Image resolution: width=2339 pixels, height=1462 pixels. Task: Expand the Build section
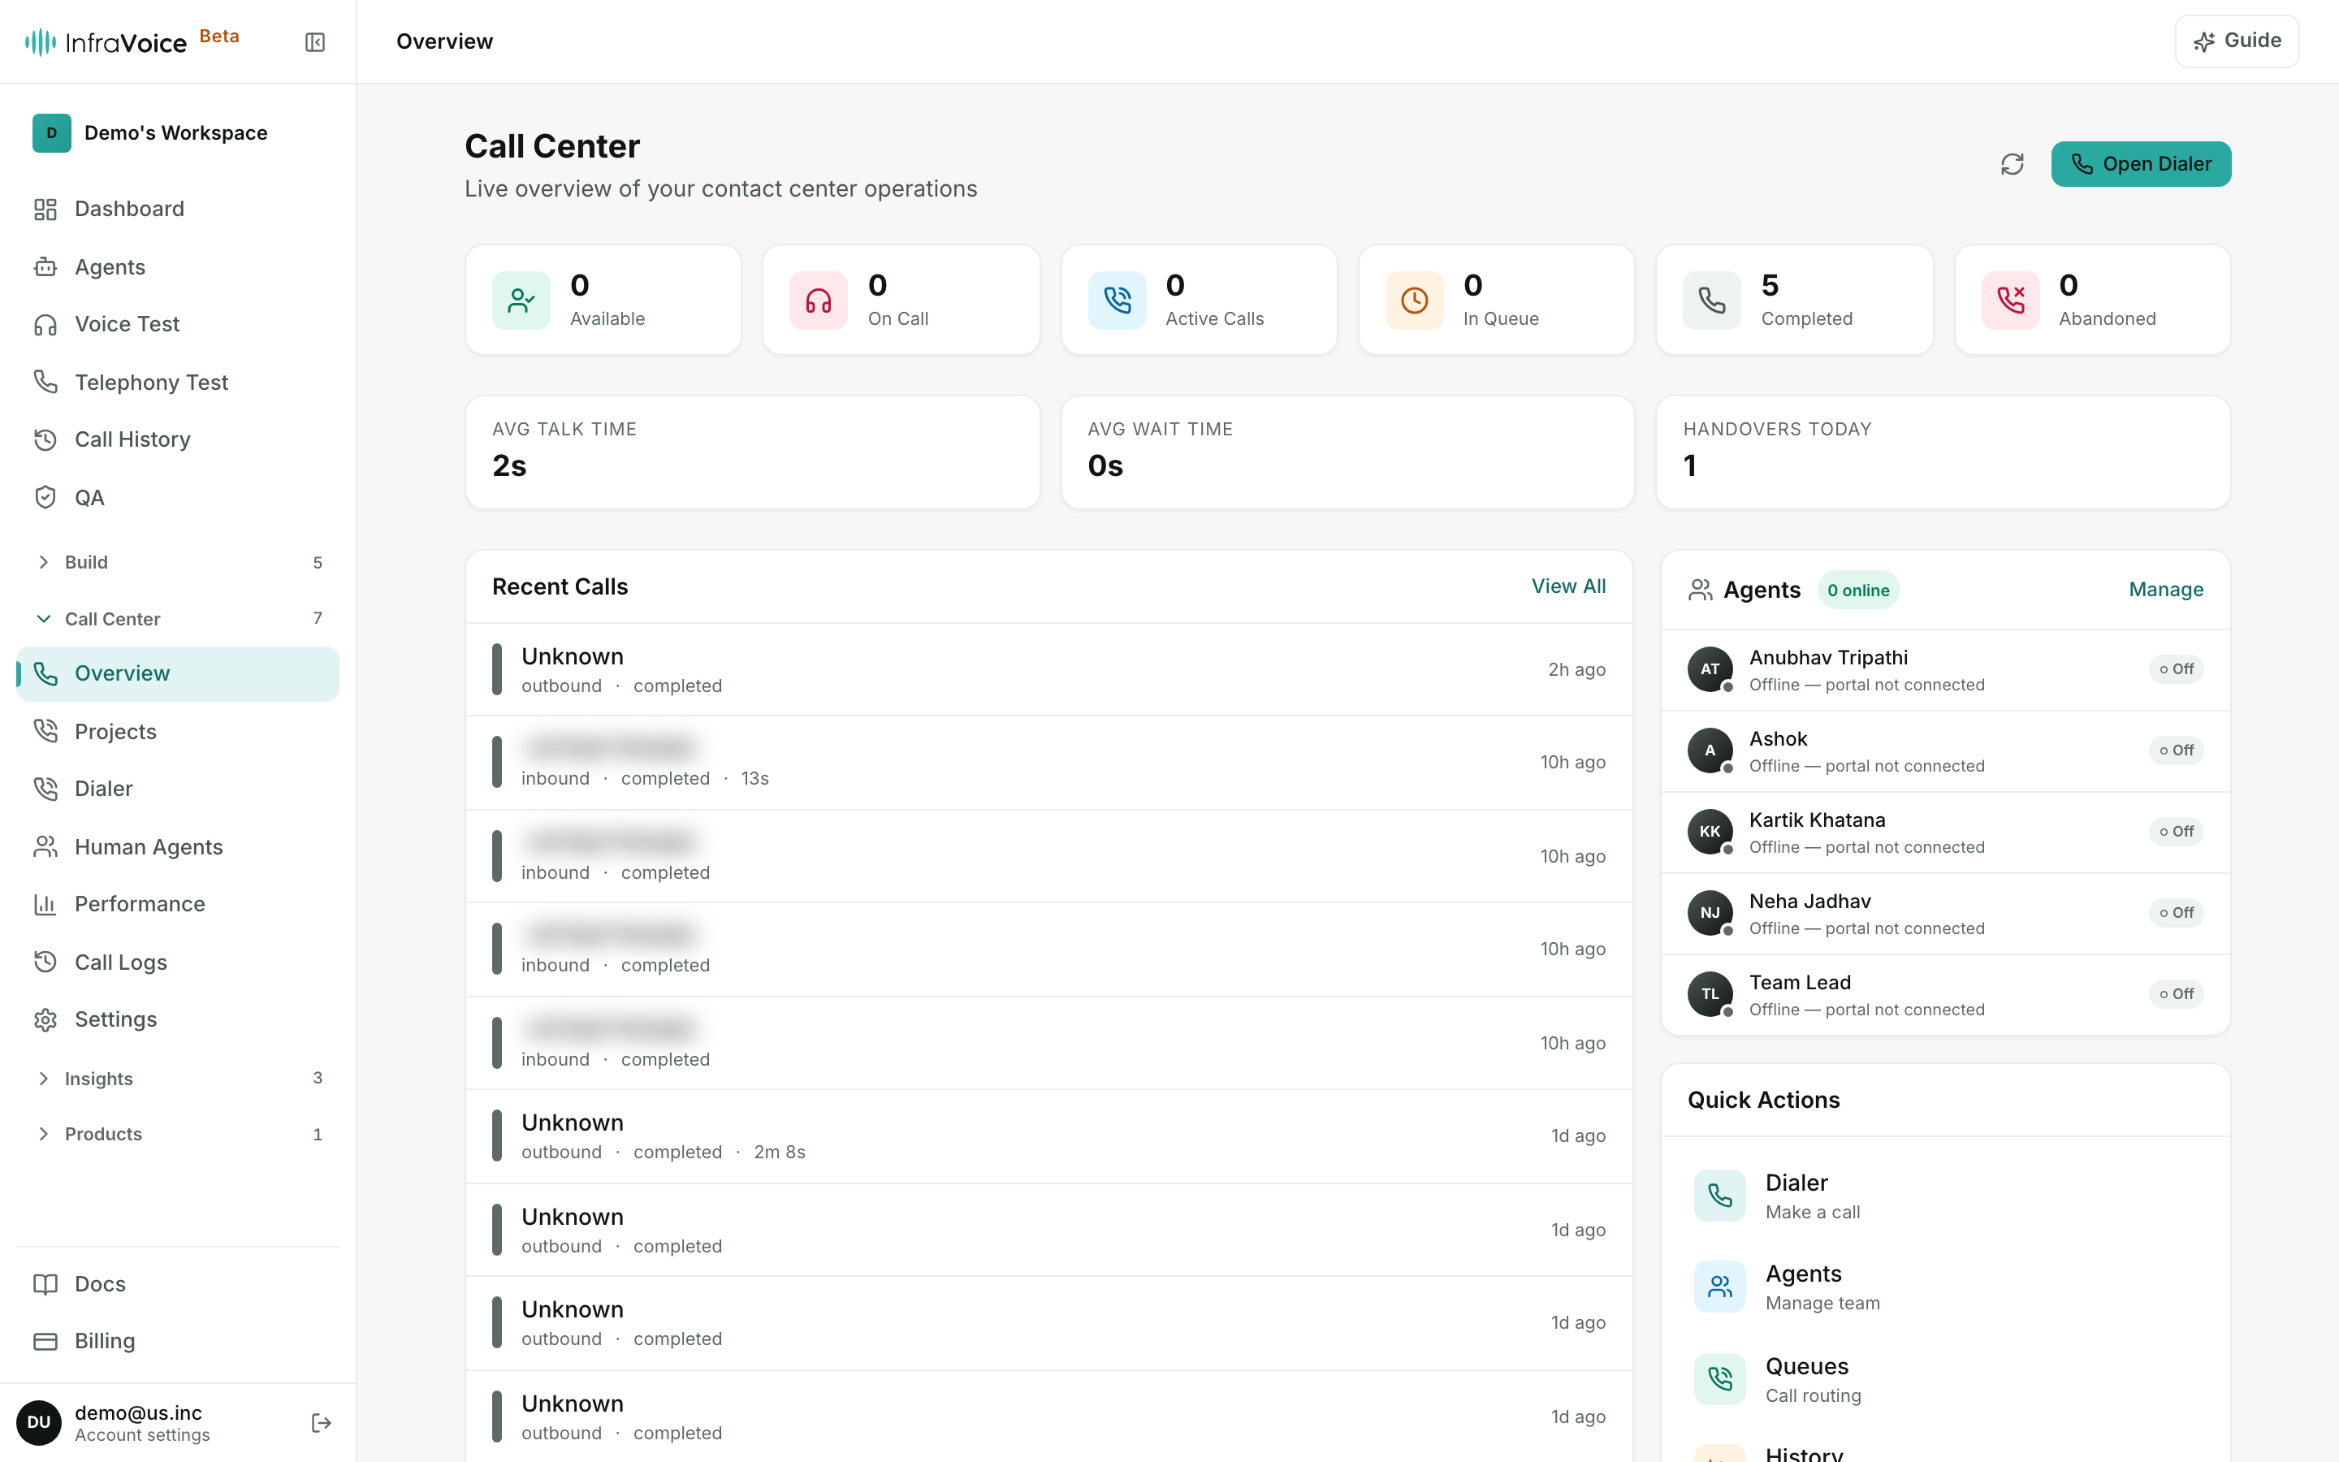click(x=178, y=562)
